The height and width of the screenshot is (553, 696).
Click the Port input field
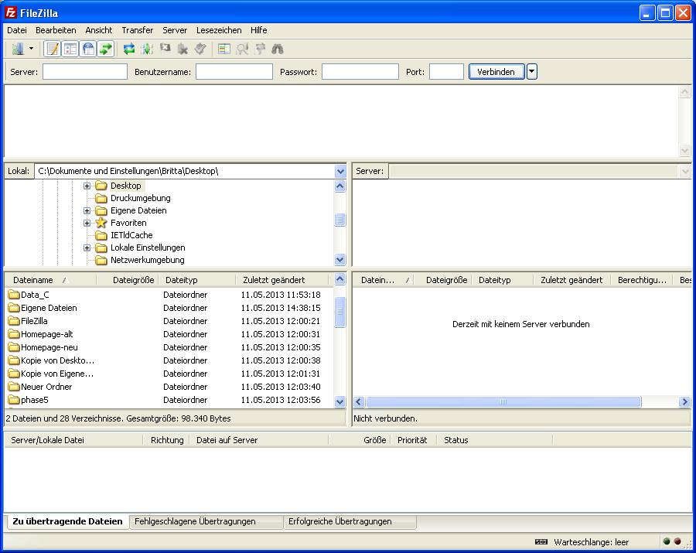tap(446, 72)
